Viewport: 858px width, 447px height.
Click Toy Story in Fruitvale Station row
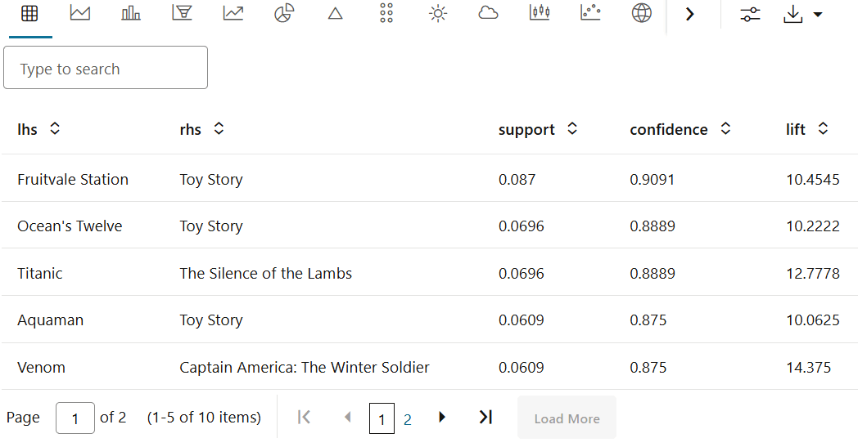(211, 179)
